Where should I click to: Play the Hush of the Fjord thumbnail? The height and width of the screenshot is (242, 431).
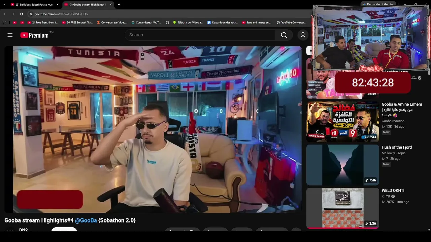coord(343,165)
